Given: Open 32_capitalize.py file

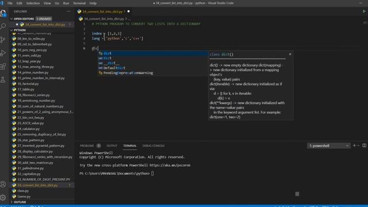Looking at the screenshot, I should [x=29, y=174].
